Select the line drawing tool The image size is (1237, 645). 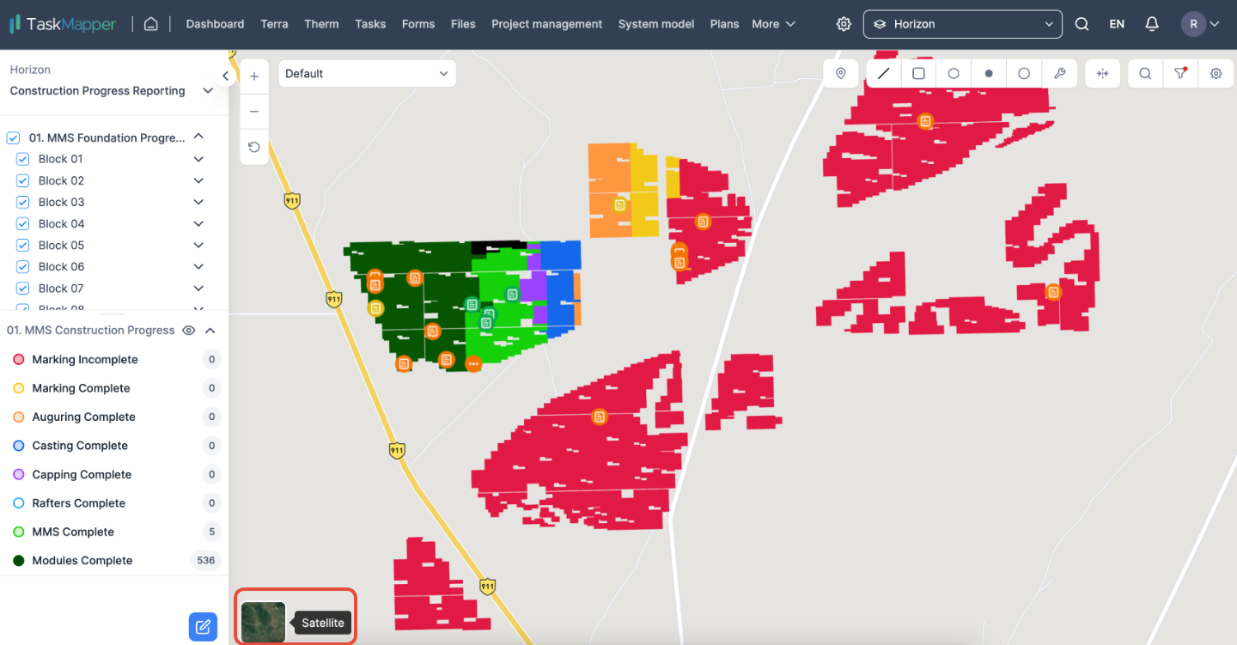click(884, 74)
